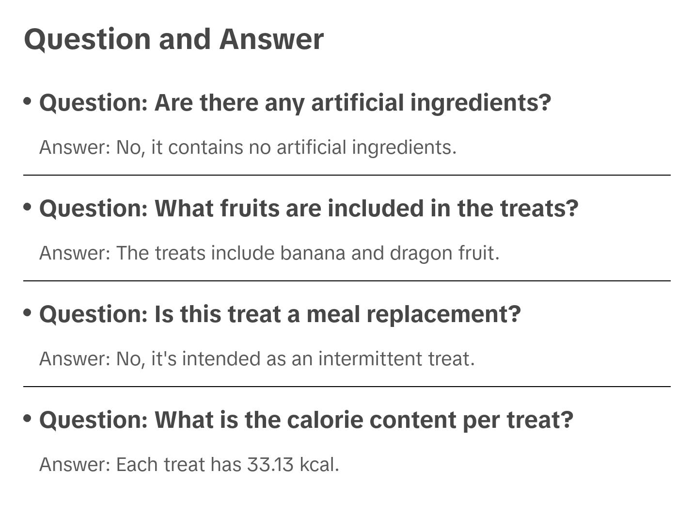The height and width of the screenshot is (520, 694).
Task: Click the divider line below the first answer
Action: 347,175
